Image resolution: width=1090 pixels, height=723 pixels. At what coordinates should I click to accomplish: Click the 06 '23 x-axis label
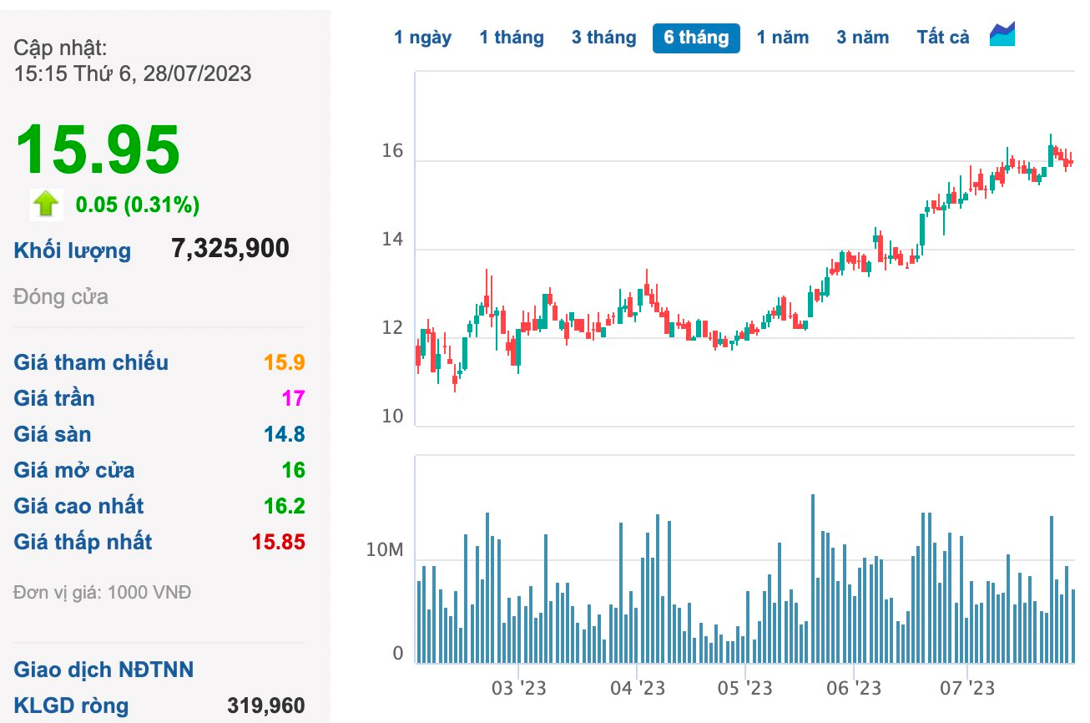tap(853, 689)
